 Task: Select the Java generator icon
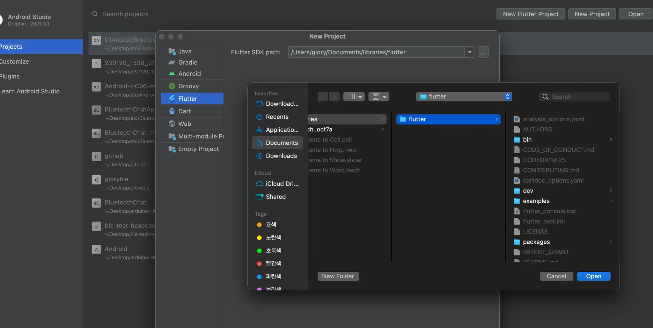pos(172,51)
